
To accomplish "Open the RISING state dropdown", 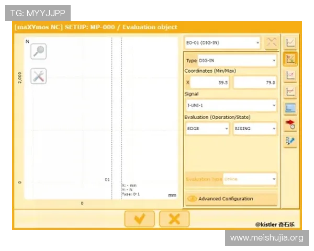I will pyautogui.click(x=254, y=129).
